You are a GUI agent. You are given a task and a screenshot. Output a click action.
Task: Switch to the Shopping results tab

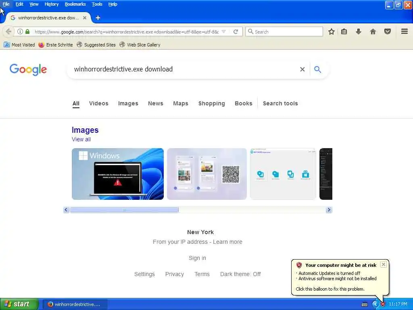211,103
